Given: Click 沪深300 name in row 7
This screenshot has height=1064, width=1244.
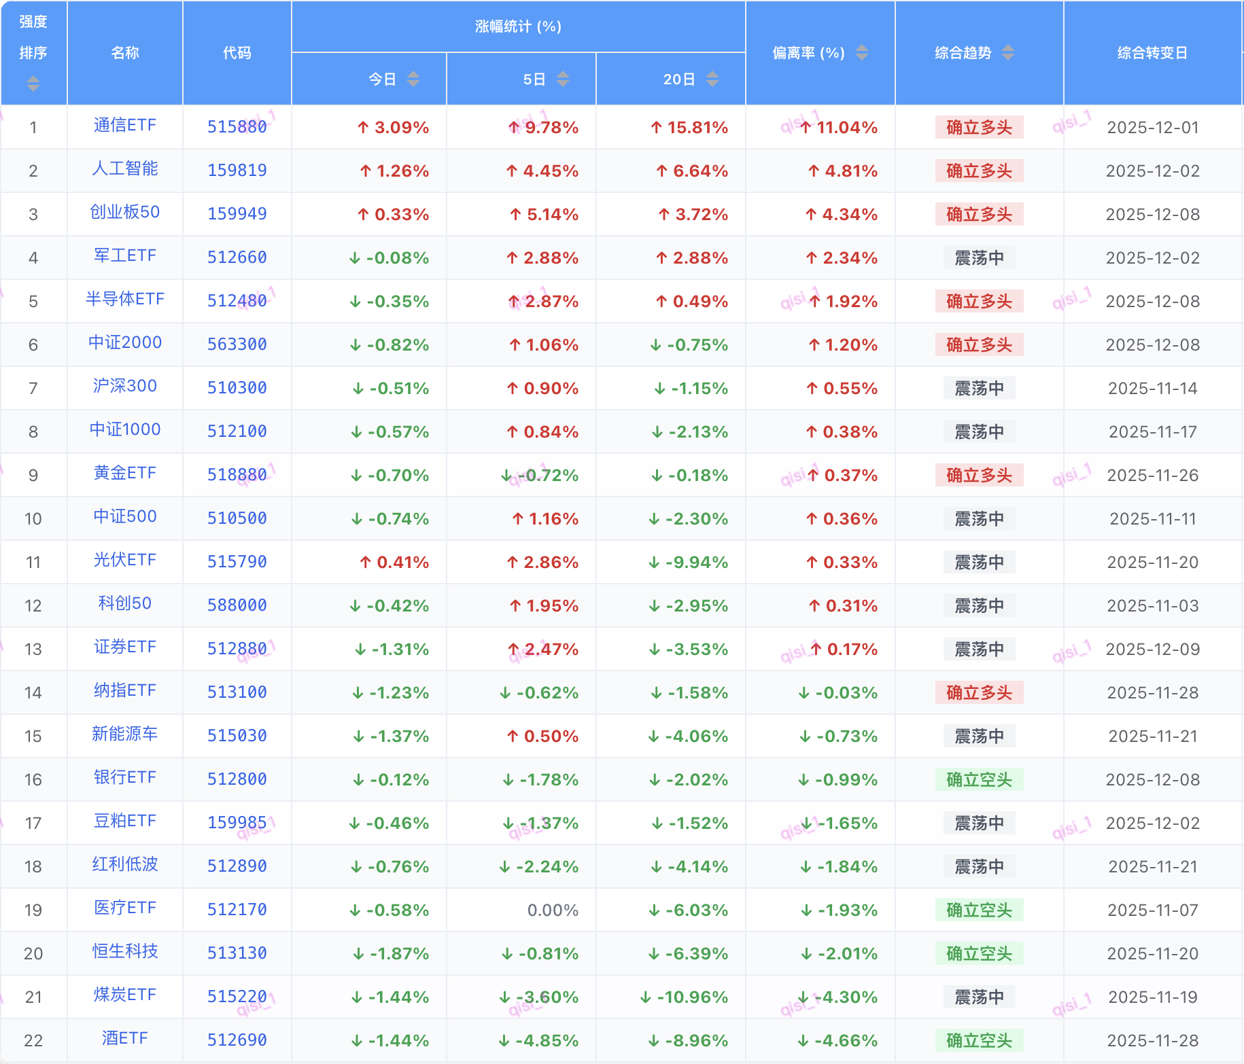Looking at the screenshot, I should 125,387.
